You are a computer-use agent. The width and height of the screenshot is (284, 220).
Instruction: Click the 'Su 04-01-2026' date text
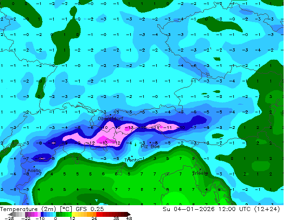pyautogui.click(x=189, y=209)
